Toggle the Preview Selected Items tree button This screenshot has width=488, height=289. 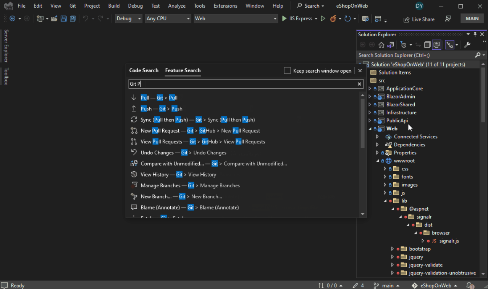(x=449, y=45)
